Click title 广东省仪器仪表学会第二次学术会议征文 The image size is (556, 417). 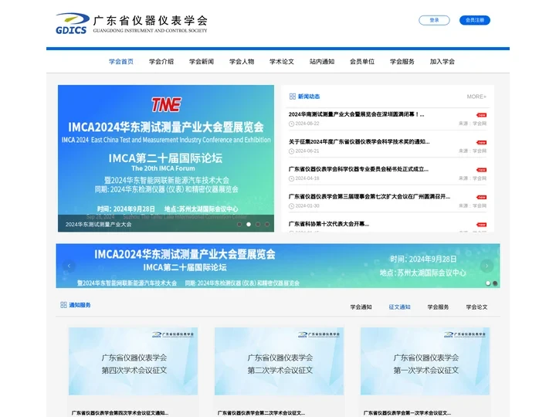[x=261, y=412]
